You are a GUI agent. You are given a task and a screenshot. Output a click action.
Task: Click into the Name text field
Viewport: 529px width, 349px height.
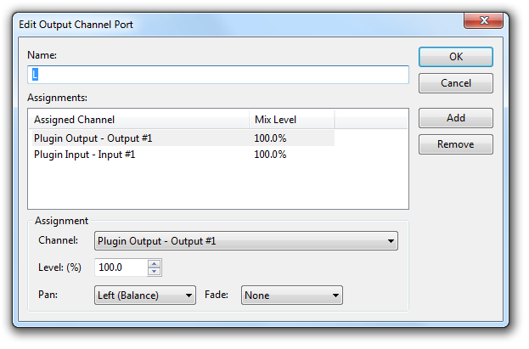218,75
